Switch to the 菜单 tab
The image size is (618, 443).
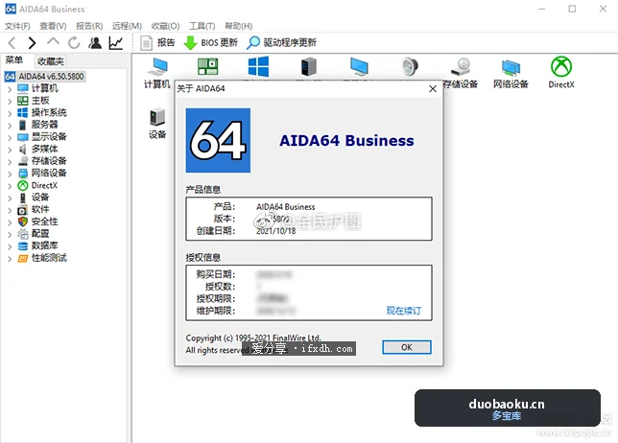pos(14,60)
